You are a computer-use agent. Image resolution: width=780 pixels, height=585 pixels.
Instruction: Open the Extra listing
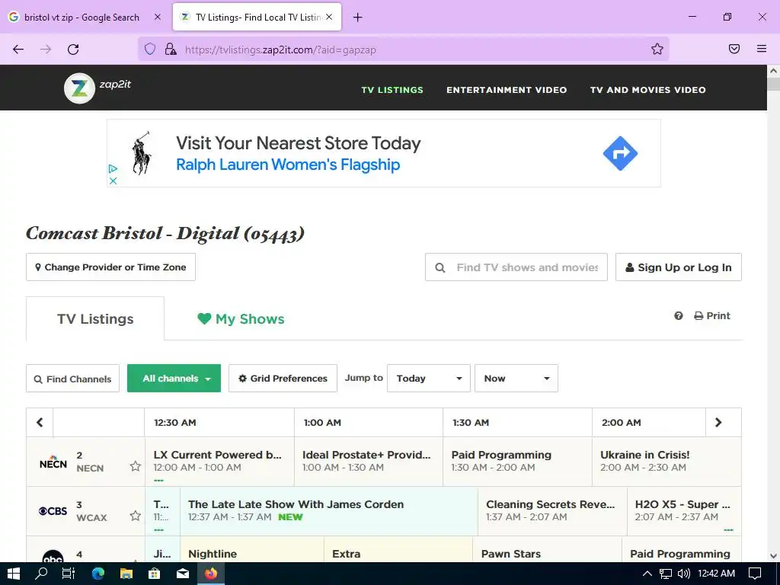pos(398,550)
